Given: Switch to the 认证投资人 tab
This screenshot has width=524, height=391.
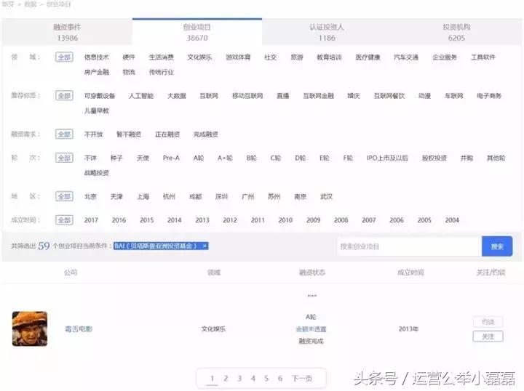Looking at the screenshot, I should 327,32.
